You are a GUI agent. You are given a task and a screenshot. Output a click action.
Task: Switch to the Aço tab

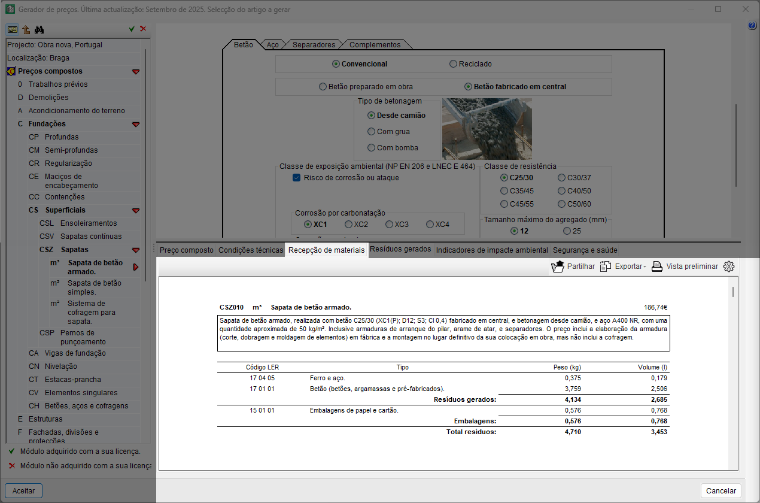click(272, 45)
